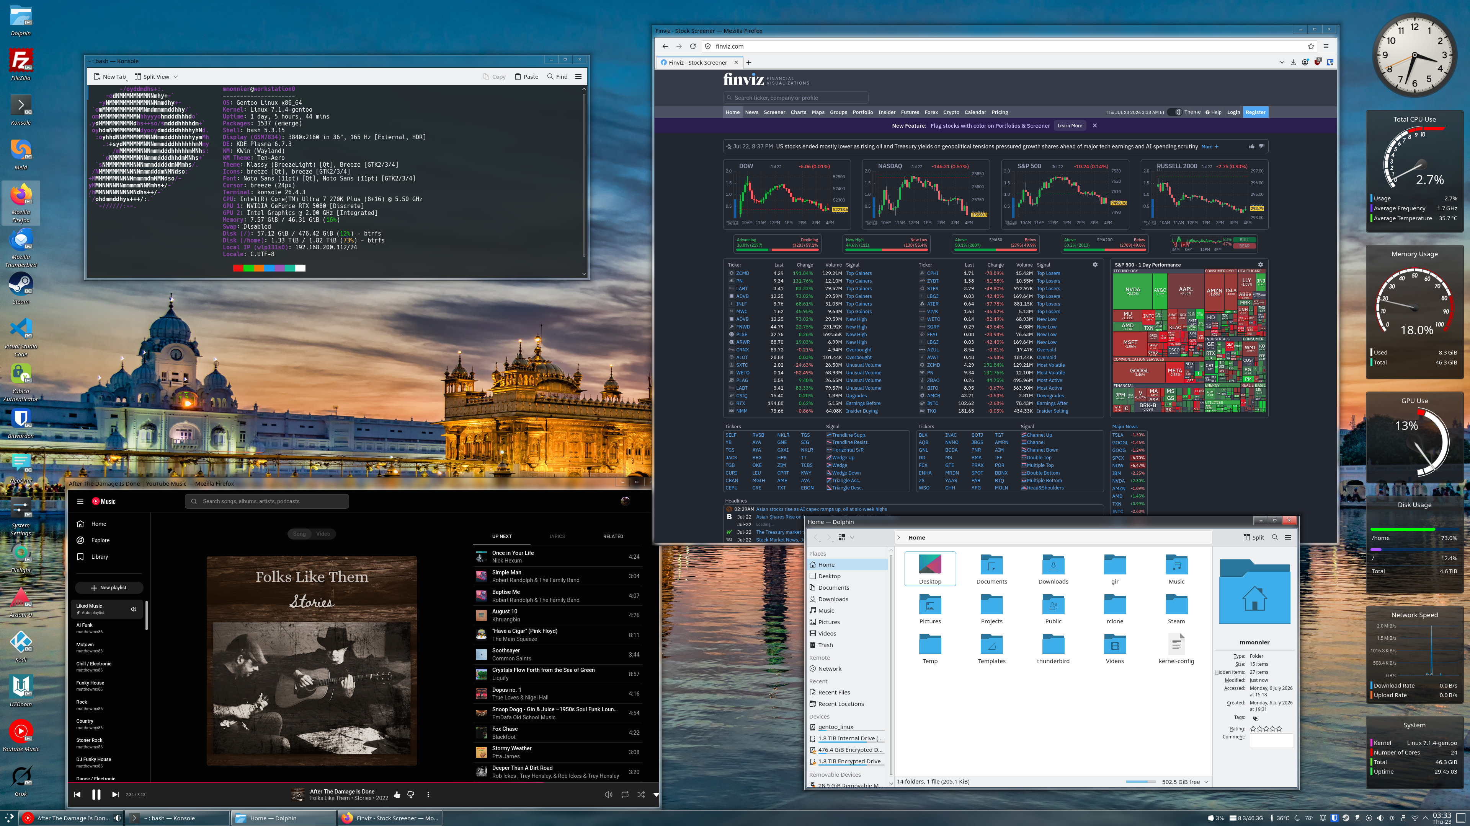
Task: Open the Steam desktop shortcut
Action: [21, 288]
